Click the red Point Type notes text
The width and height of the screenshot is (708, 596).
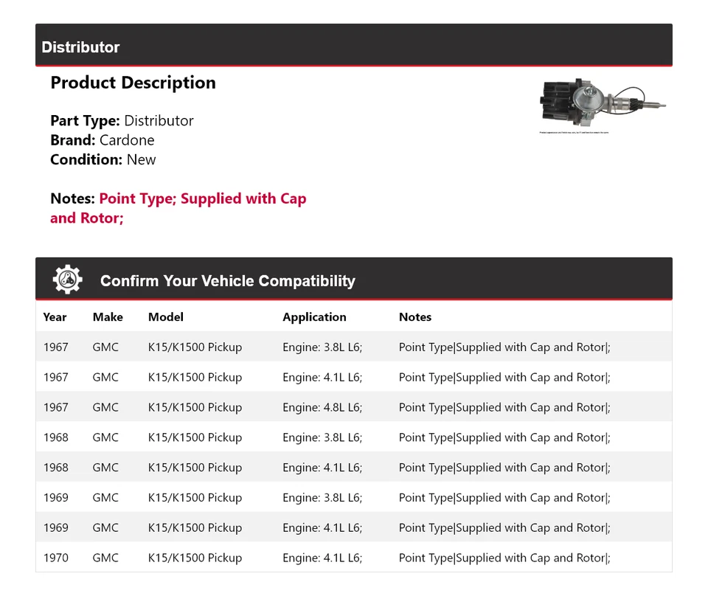pos(202,199)
